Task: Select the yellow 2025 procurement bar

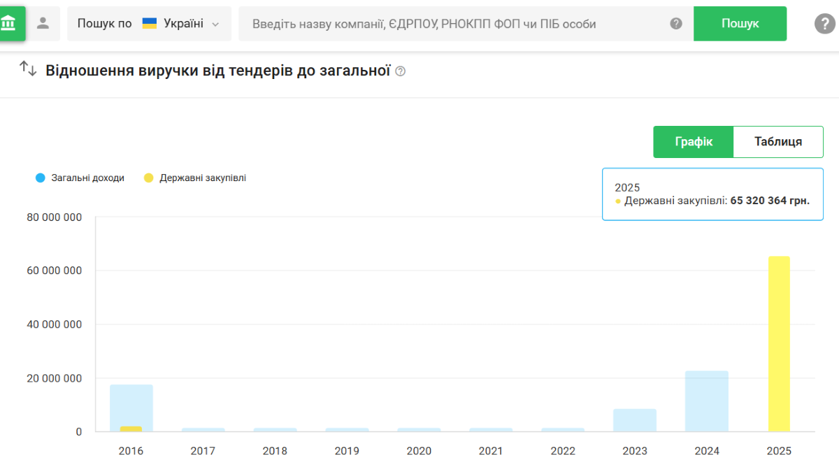Action: (x=779, y=344)
